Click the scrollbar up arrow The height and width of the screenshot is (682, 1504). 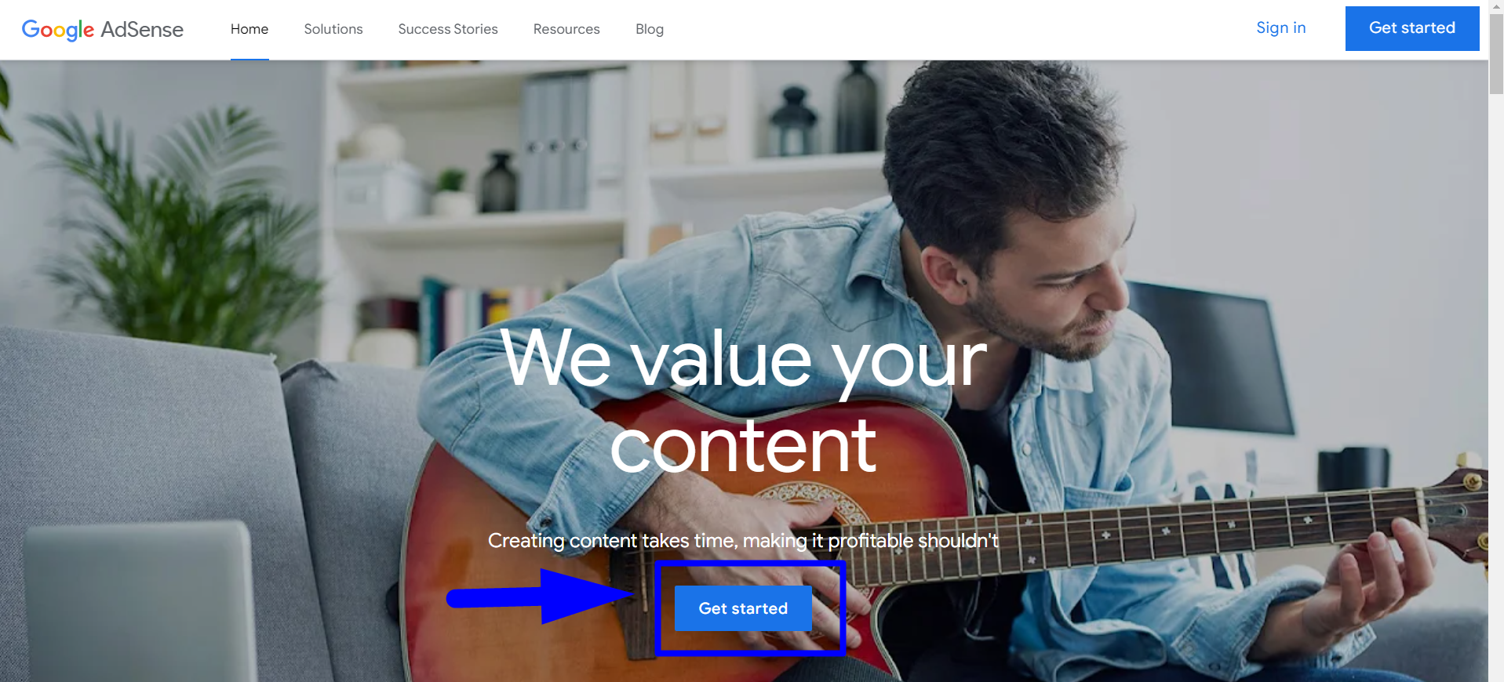1496,6
